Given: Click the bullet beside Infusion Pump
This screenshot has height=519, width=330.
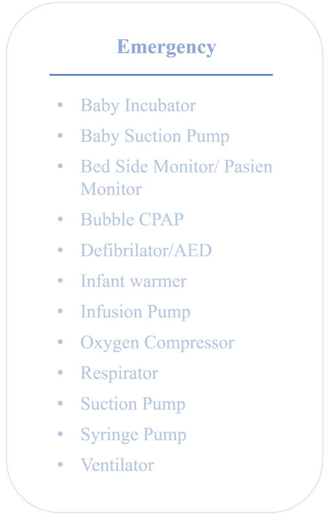Looking at the screenshot, I should click(x=60, y=311).
